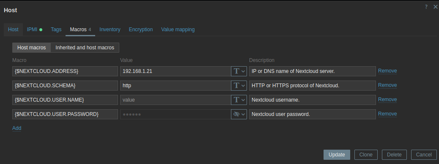The width and height of the screenshot is (439, 164).
Task: Close the Host dialog with X
Action: 435,7
